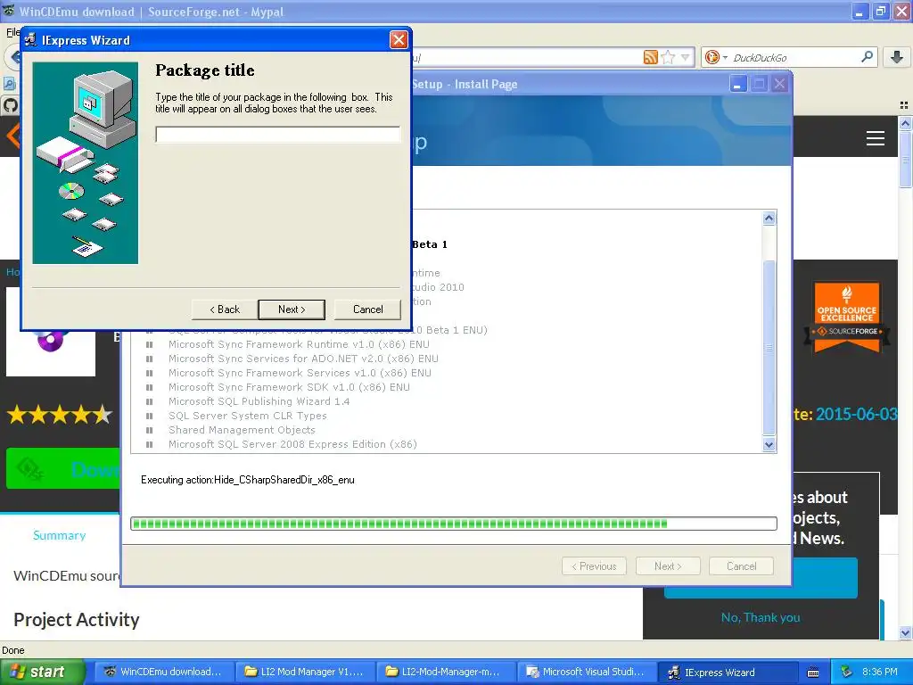Click the keyboard icon in system tray

(x=813, y=673)
